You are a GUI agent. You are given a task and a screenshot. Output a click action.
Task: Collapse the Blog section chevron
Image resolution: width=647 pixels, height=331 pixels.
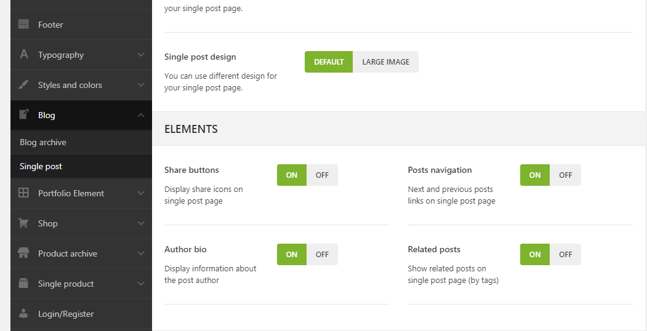141,115
